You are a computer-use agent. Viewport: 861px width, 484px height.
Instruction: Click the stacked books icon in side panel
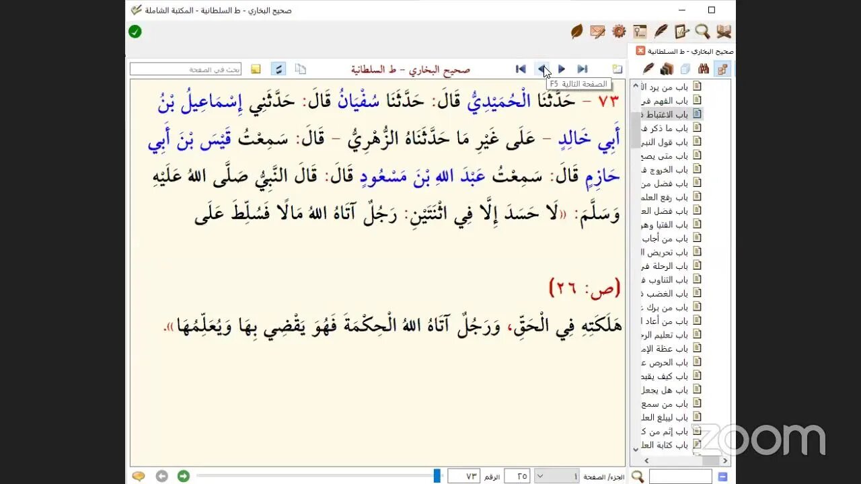(x=667, y=69)
